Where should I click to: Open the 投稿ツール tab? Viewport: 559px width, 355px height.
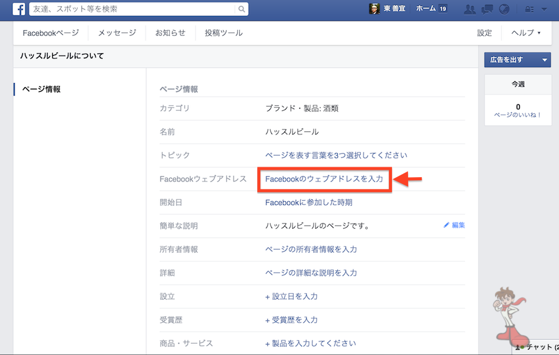point(224,33)
